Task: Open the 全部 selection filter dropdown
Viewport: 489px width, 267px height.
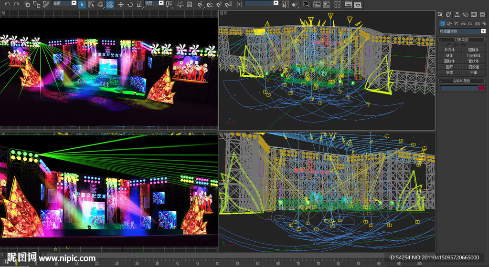Action: 64,3
